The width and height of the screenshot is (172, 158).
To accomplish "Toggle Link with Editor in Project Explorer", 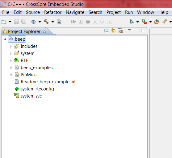I will [113, 31].
